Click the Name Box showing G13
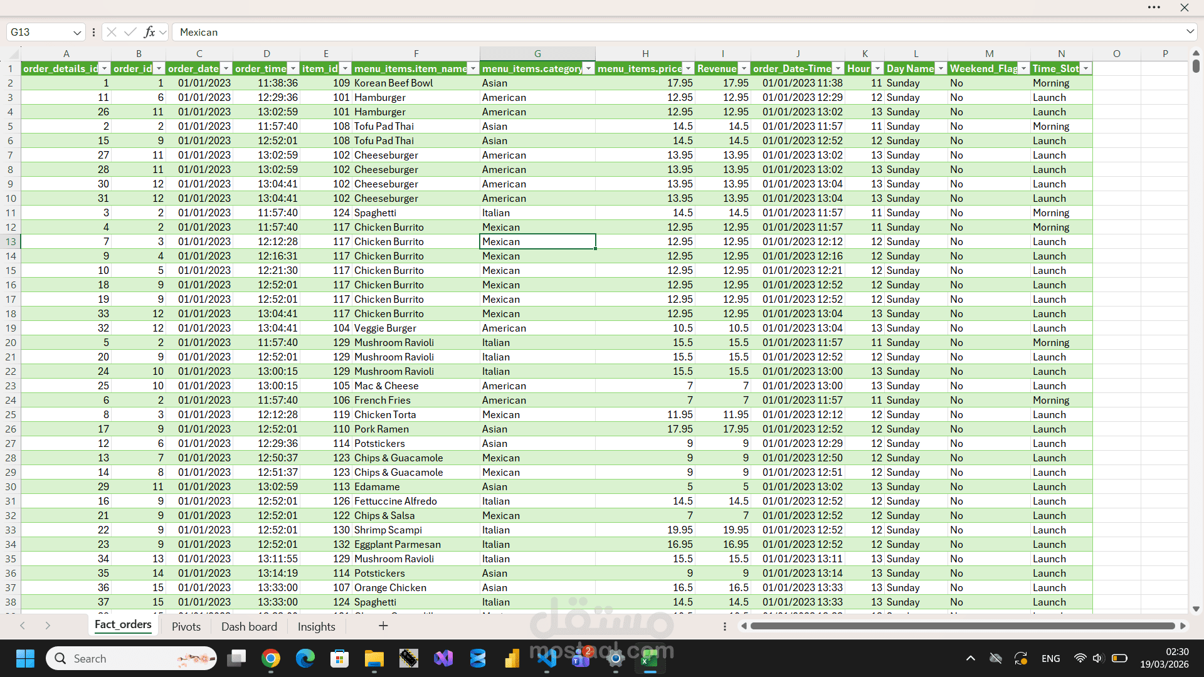Image resolution: width=1204 pixels, height=677 pixels. 39,32
